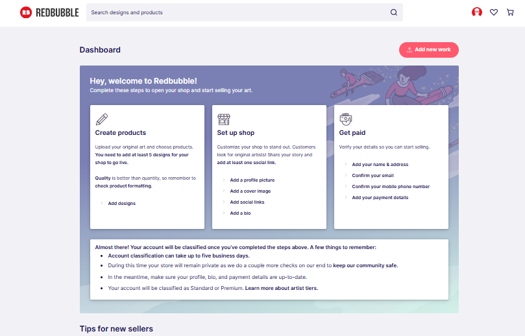Choose Add your payment details

click(380, 198)
